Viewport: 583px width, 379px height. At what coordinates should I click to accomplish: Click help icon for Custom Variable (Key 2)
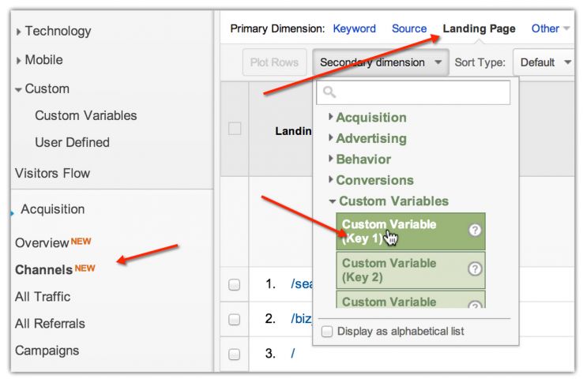tap(475, 268)
